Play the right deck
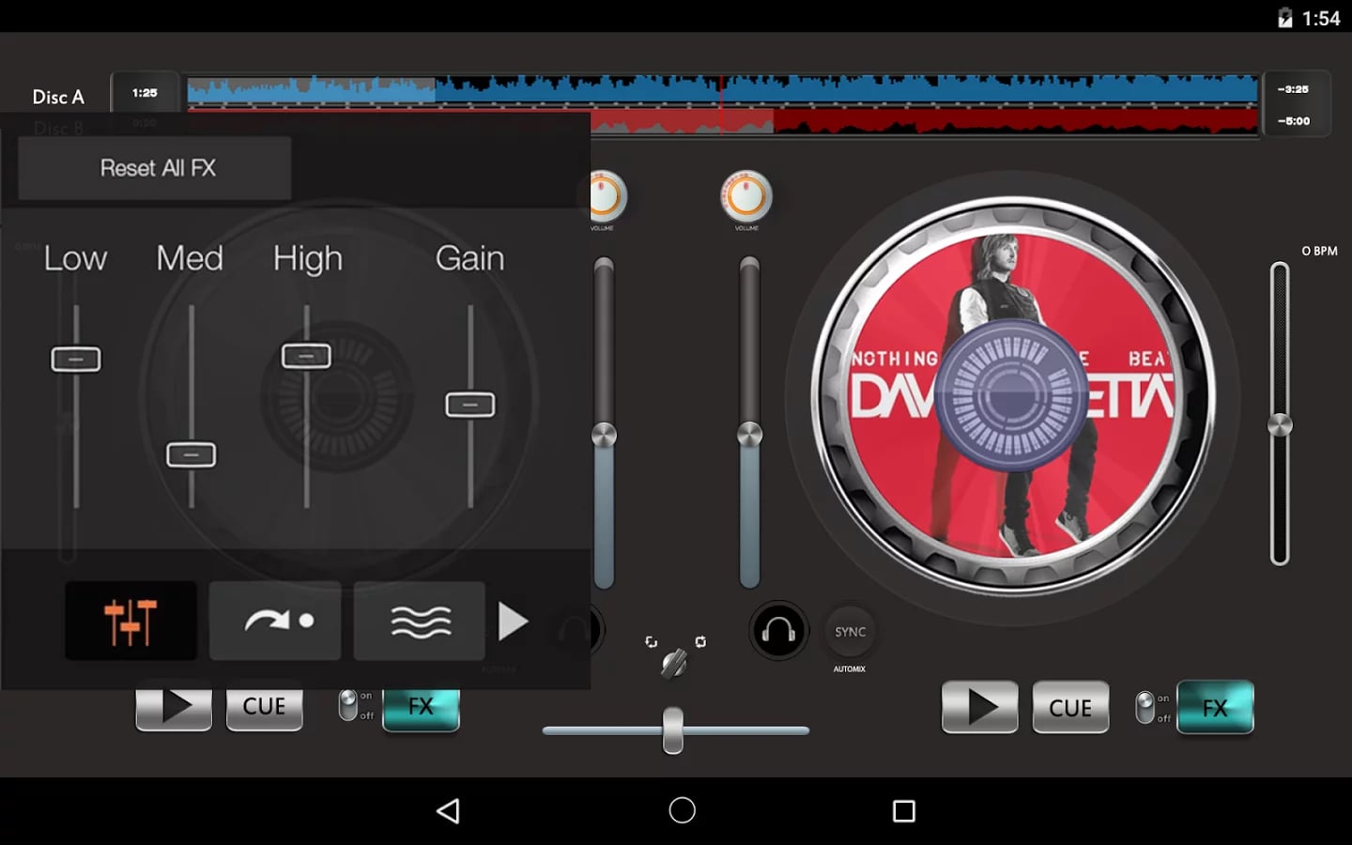This screenshot has height=845, width=1352. pyautogui.click(x=980, y=707)
